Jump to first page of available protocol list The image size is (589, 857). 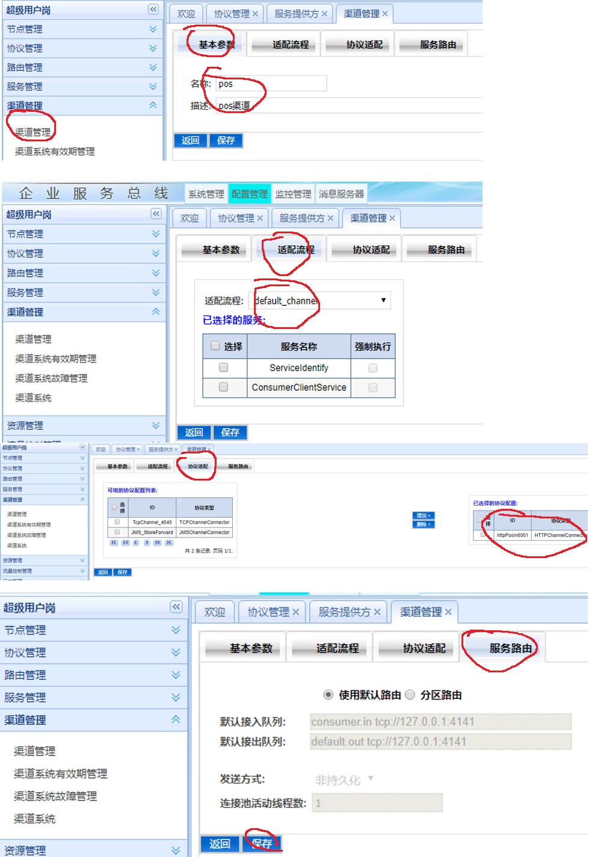pyautogui.click(x=114, y=542)
